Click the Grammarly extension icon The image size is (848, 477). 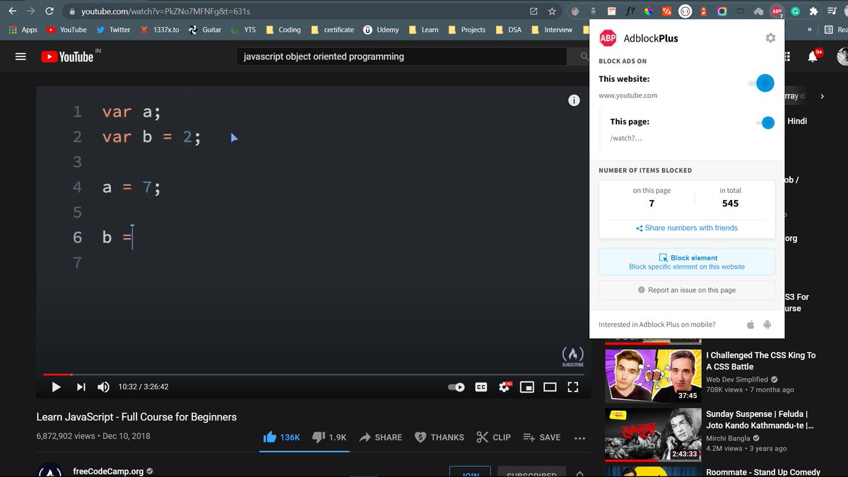[x=795, y=11]
